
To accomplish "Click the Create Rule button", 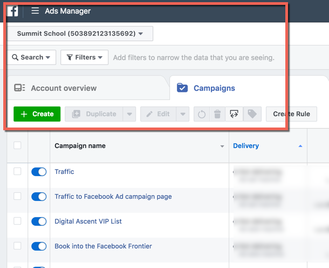I will click(x=291, y=114).
